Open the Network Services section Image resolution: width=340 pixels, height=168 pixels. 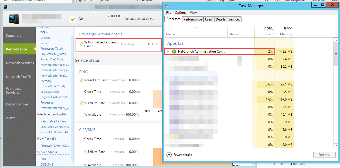pos(19,63)
